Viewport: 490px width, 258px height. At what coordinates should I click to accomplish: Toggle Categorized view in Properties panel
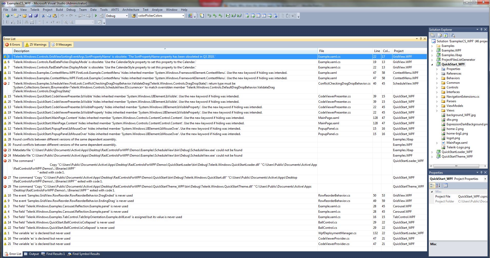[432, 185]
